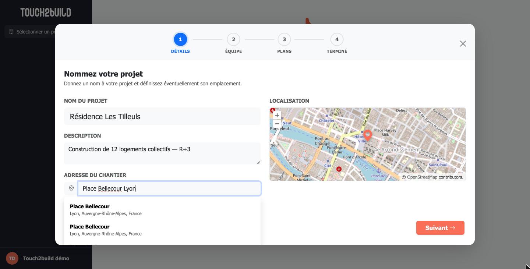Click into the Description text area

[x=162, y=153]
